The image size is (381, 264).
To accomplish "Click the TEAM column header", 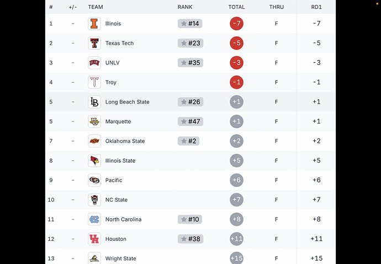I will (x=96, y=7).
